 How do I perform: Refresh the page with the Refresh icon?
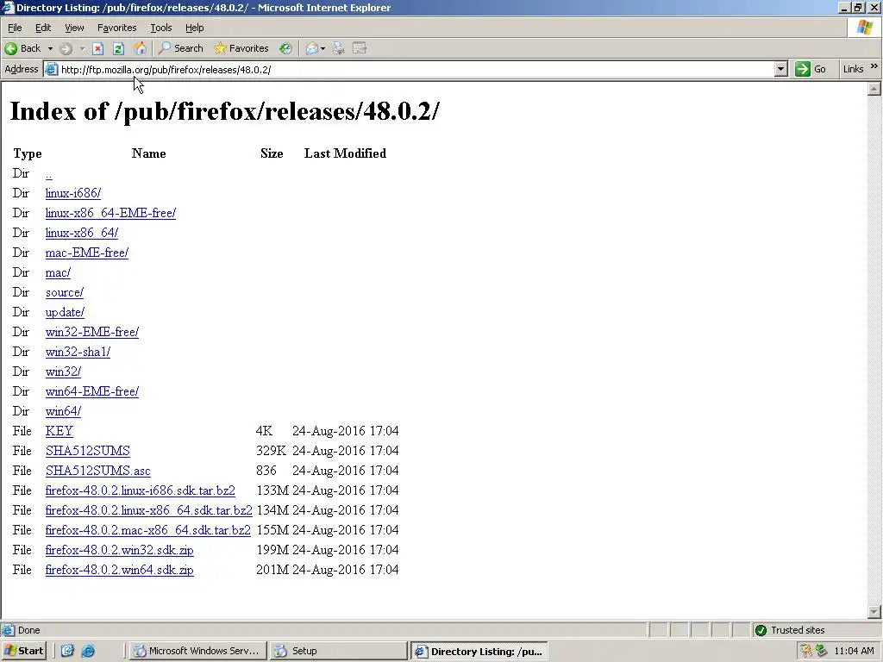pos(118,48)
